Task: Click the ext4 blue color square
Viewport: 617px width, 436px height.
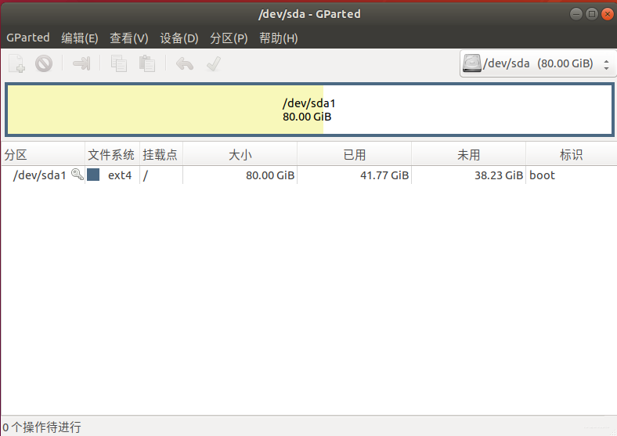Action: (x=93, y=175)
